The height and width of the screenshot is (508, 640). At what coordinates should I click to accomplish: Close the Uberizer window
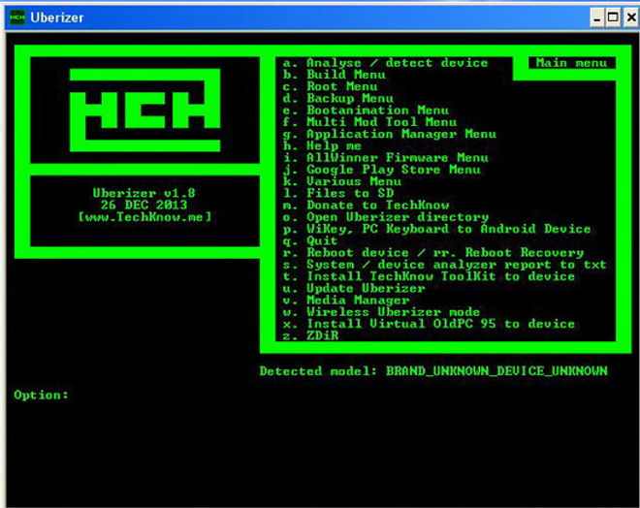pyautogui.click(x=630, y=17)
